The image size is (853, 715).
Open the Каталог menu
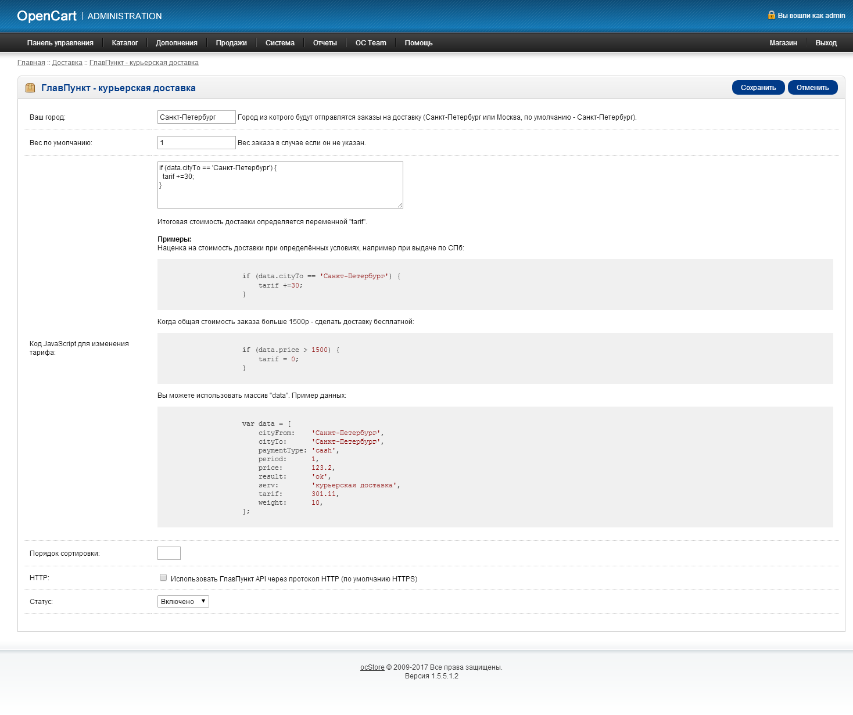click(x=125, y=43)
